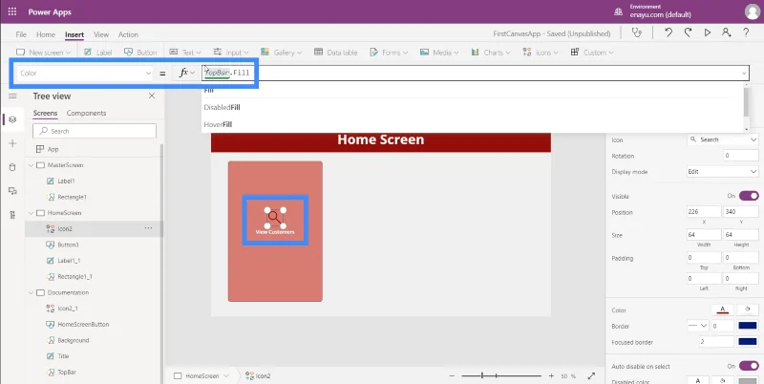Insert a Button control
Screen dimensions: 764x384
pos(140,53)
